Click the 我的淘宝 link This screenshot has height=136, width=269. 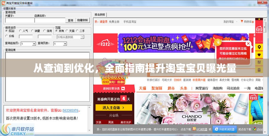tap(229, 22)
